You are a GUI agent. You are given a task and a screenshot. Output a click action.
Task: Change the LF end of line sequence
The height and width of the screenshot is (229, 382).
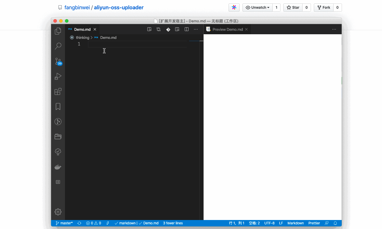(281, 223)
